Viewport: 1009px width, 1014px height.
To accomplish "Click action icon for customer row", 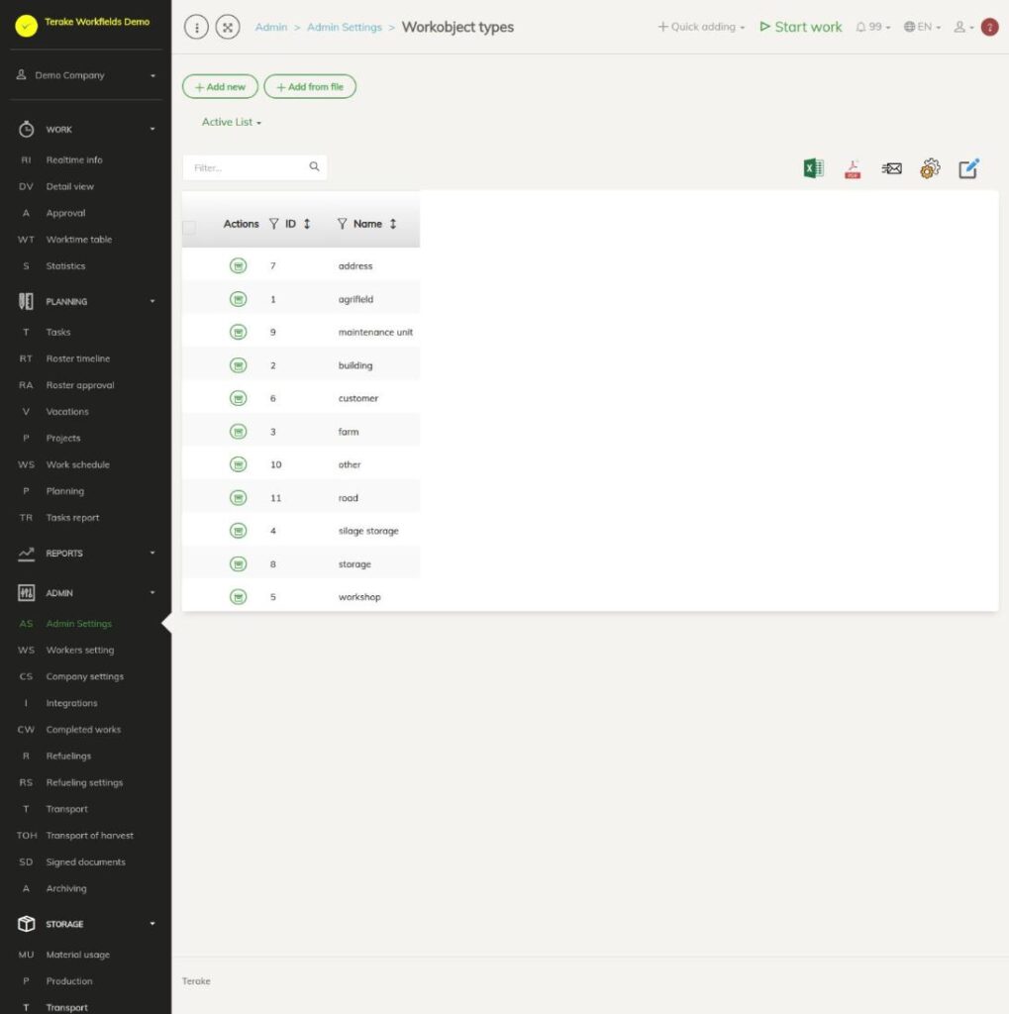I will (x=238, y=398).
